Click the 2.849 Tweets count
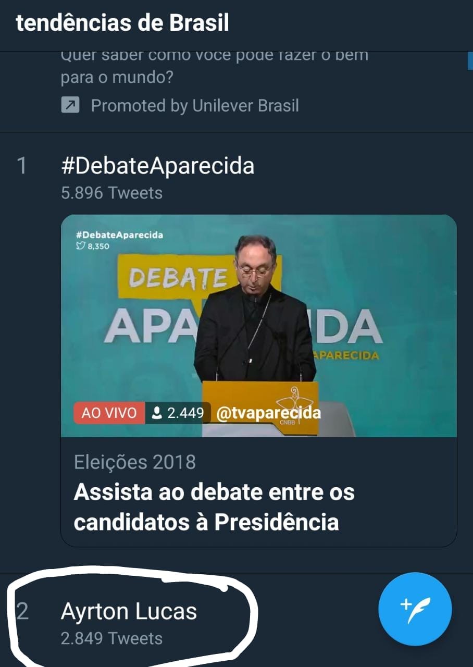 111,638
